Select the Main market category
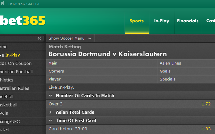 102,63
